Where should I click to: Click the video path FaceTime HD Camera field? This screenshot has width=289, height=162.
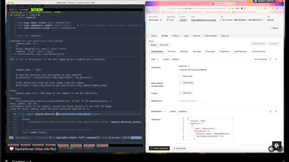[193, 70]
